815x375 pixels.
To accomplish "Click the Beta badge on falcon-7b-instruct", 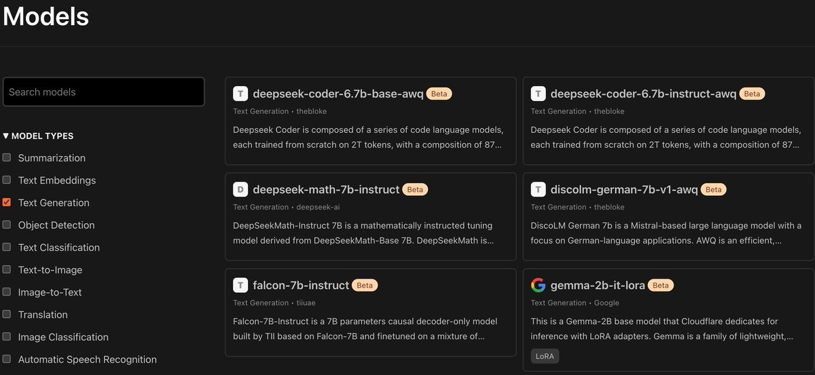I will point(365,285).
